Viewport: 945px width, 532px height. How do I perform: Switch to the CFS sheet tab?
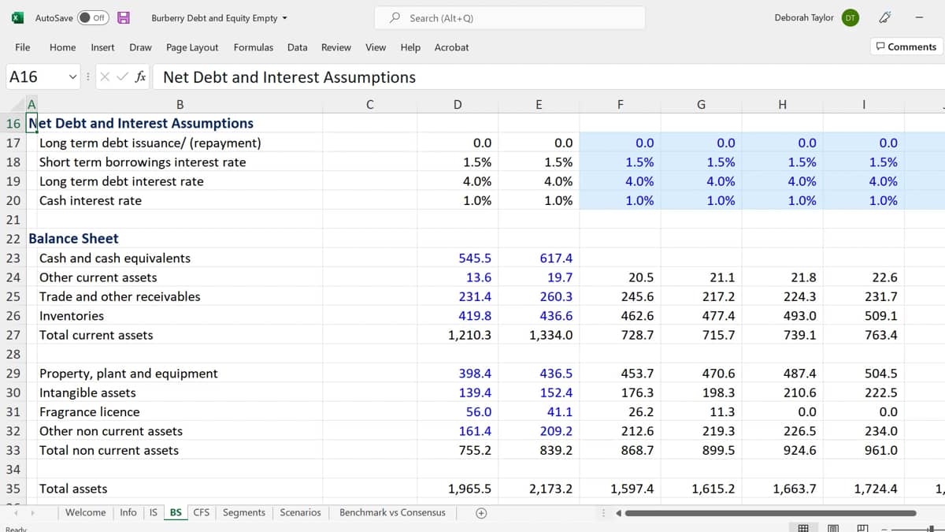coord(202,512)
